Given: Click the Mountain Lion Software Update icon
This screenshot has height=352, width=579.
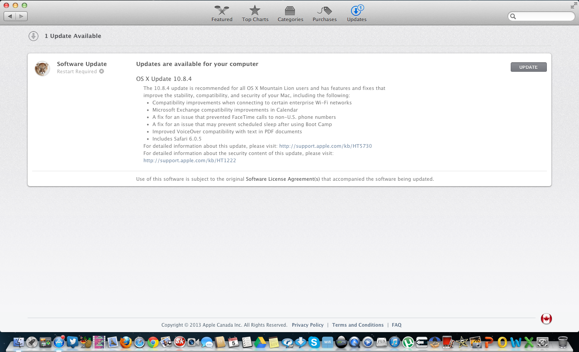Looking at the screenshot, I should [x=42, y=69].
